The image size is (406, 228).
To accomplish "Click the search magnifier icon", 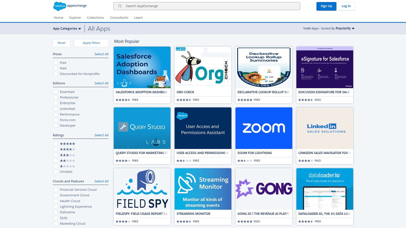I will tap(120, 6).
